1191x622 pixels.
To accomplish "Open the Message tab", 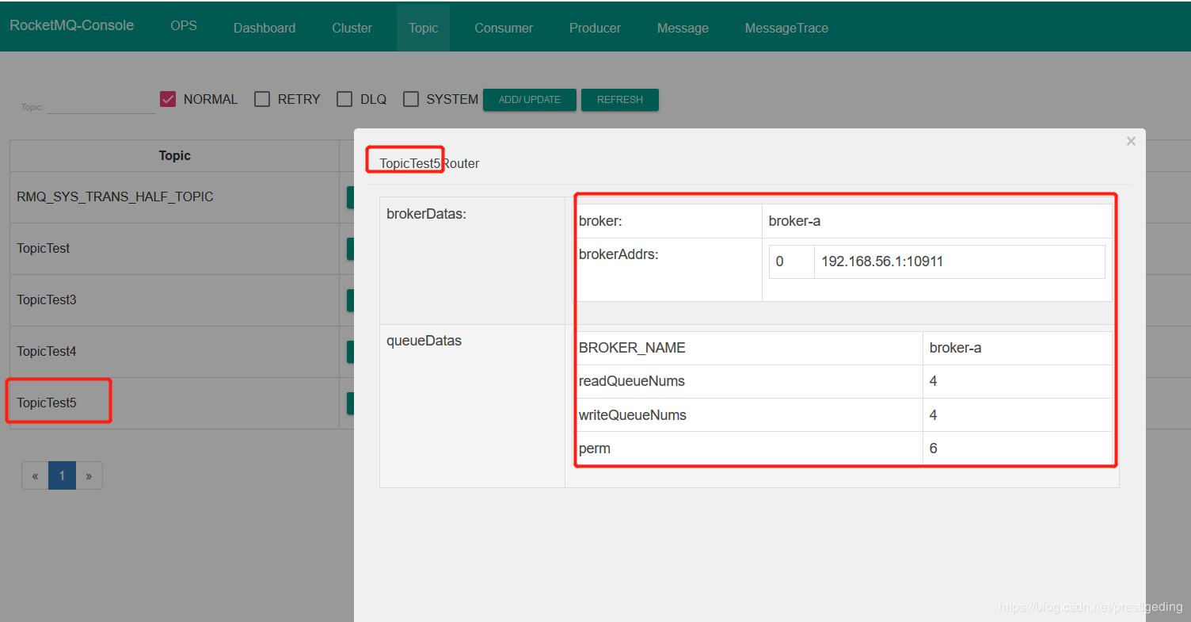I will coord(683,28).
